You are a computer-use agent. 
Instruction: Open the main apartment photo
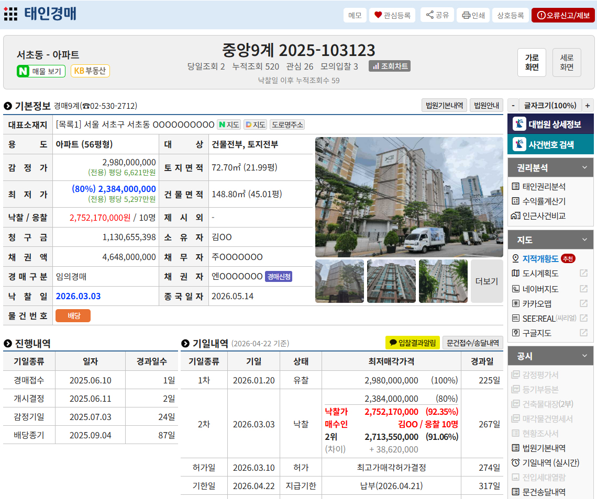coord(409,197)
